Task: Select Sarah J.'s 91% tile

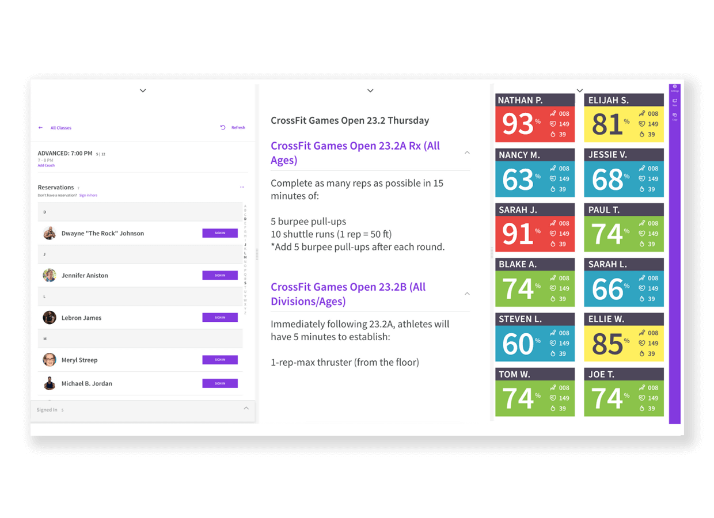Action: coord(535,227)
